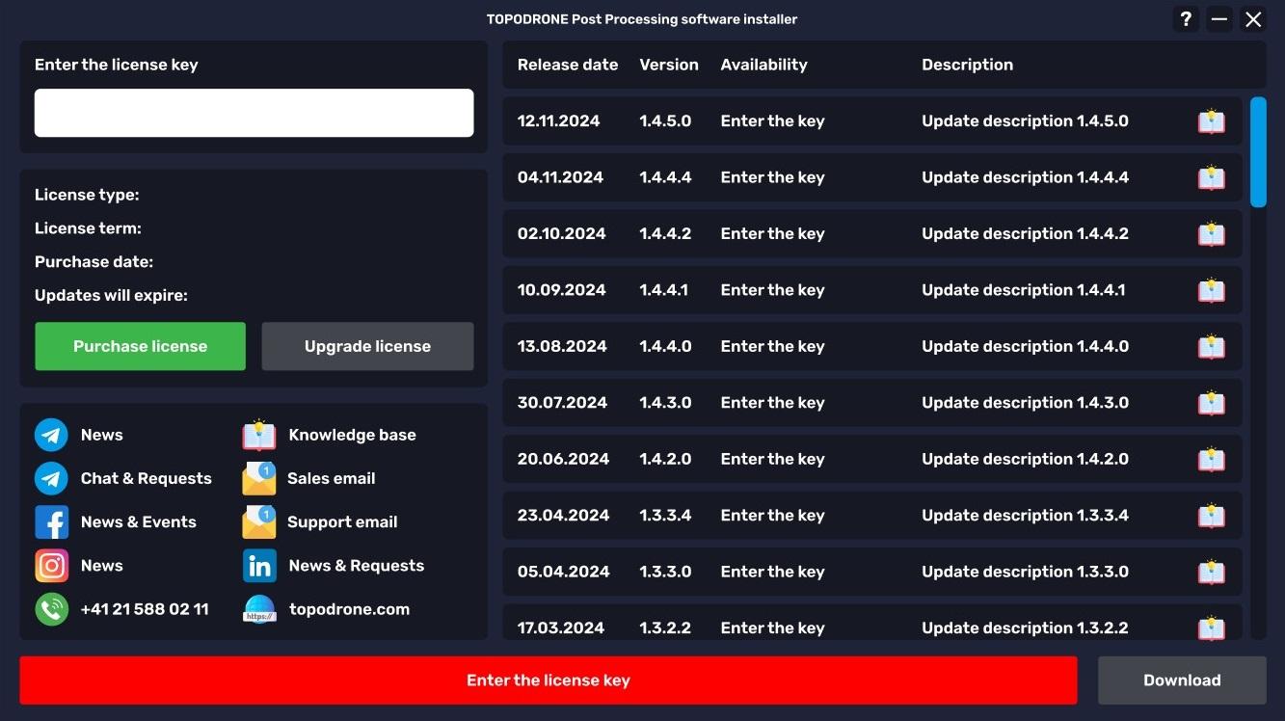Select the row dated 12.11.2024
The height and width of the screenshot is (721, 1285).
point(872,121)
